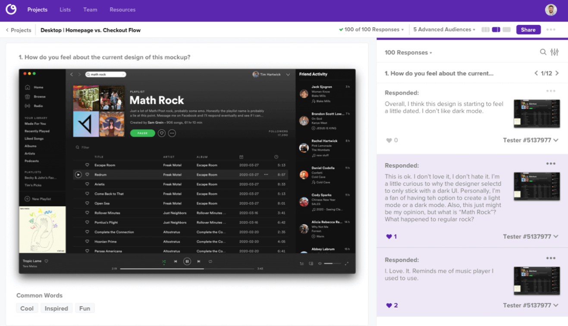This screenshot has height=326, width=568.
Task: Click Jack Sjogren in Friend Activity
Action: point(322,87)
